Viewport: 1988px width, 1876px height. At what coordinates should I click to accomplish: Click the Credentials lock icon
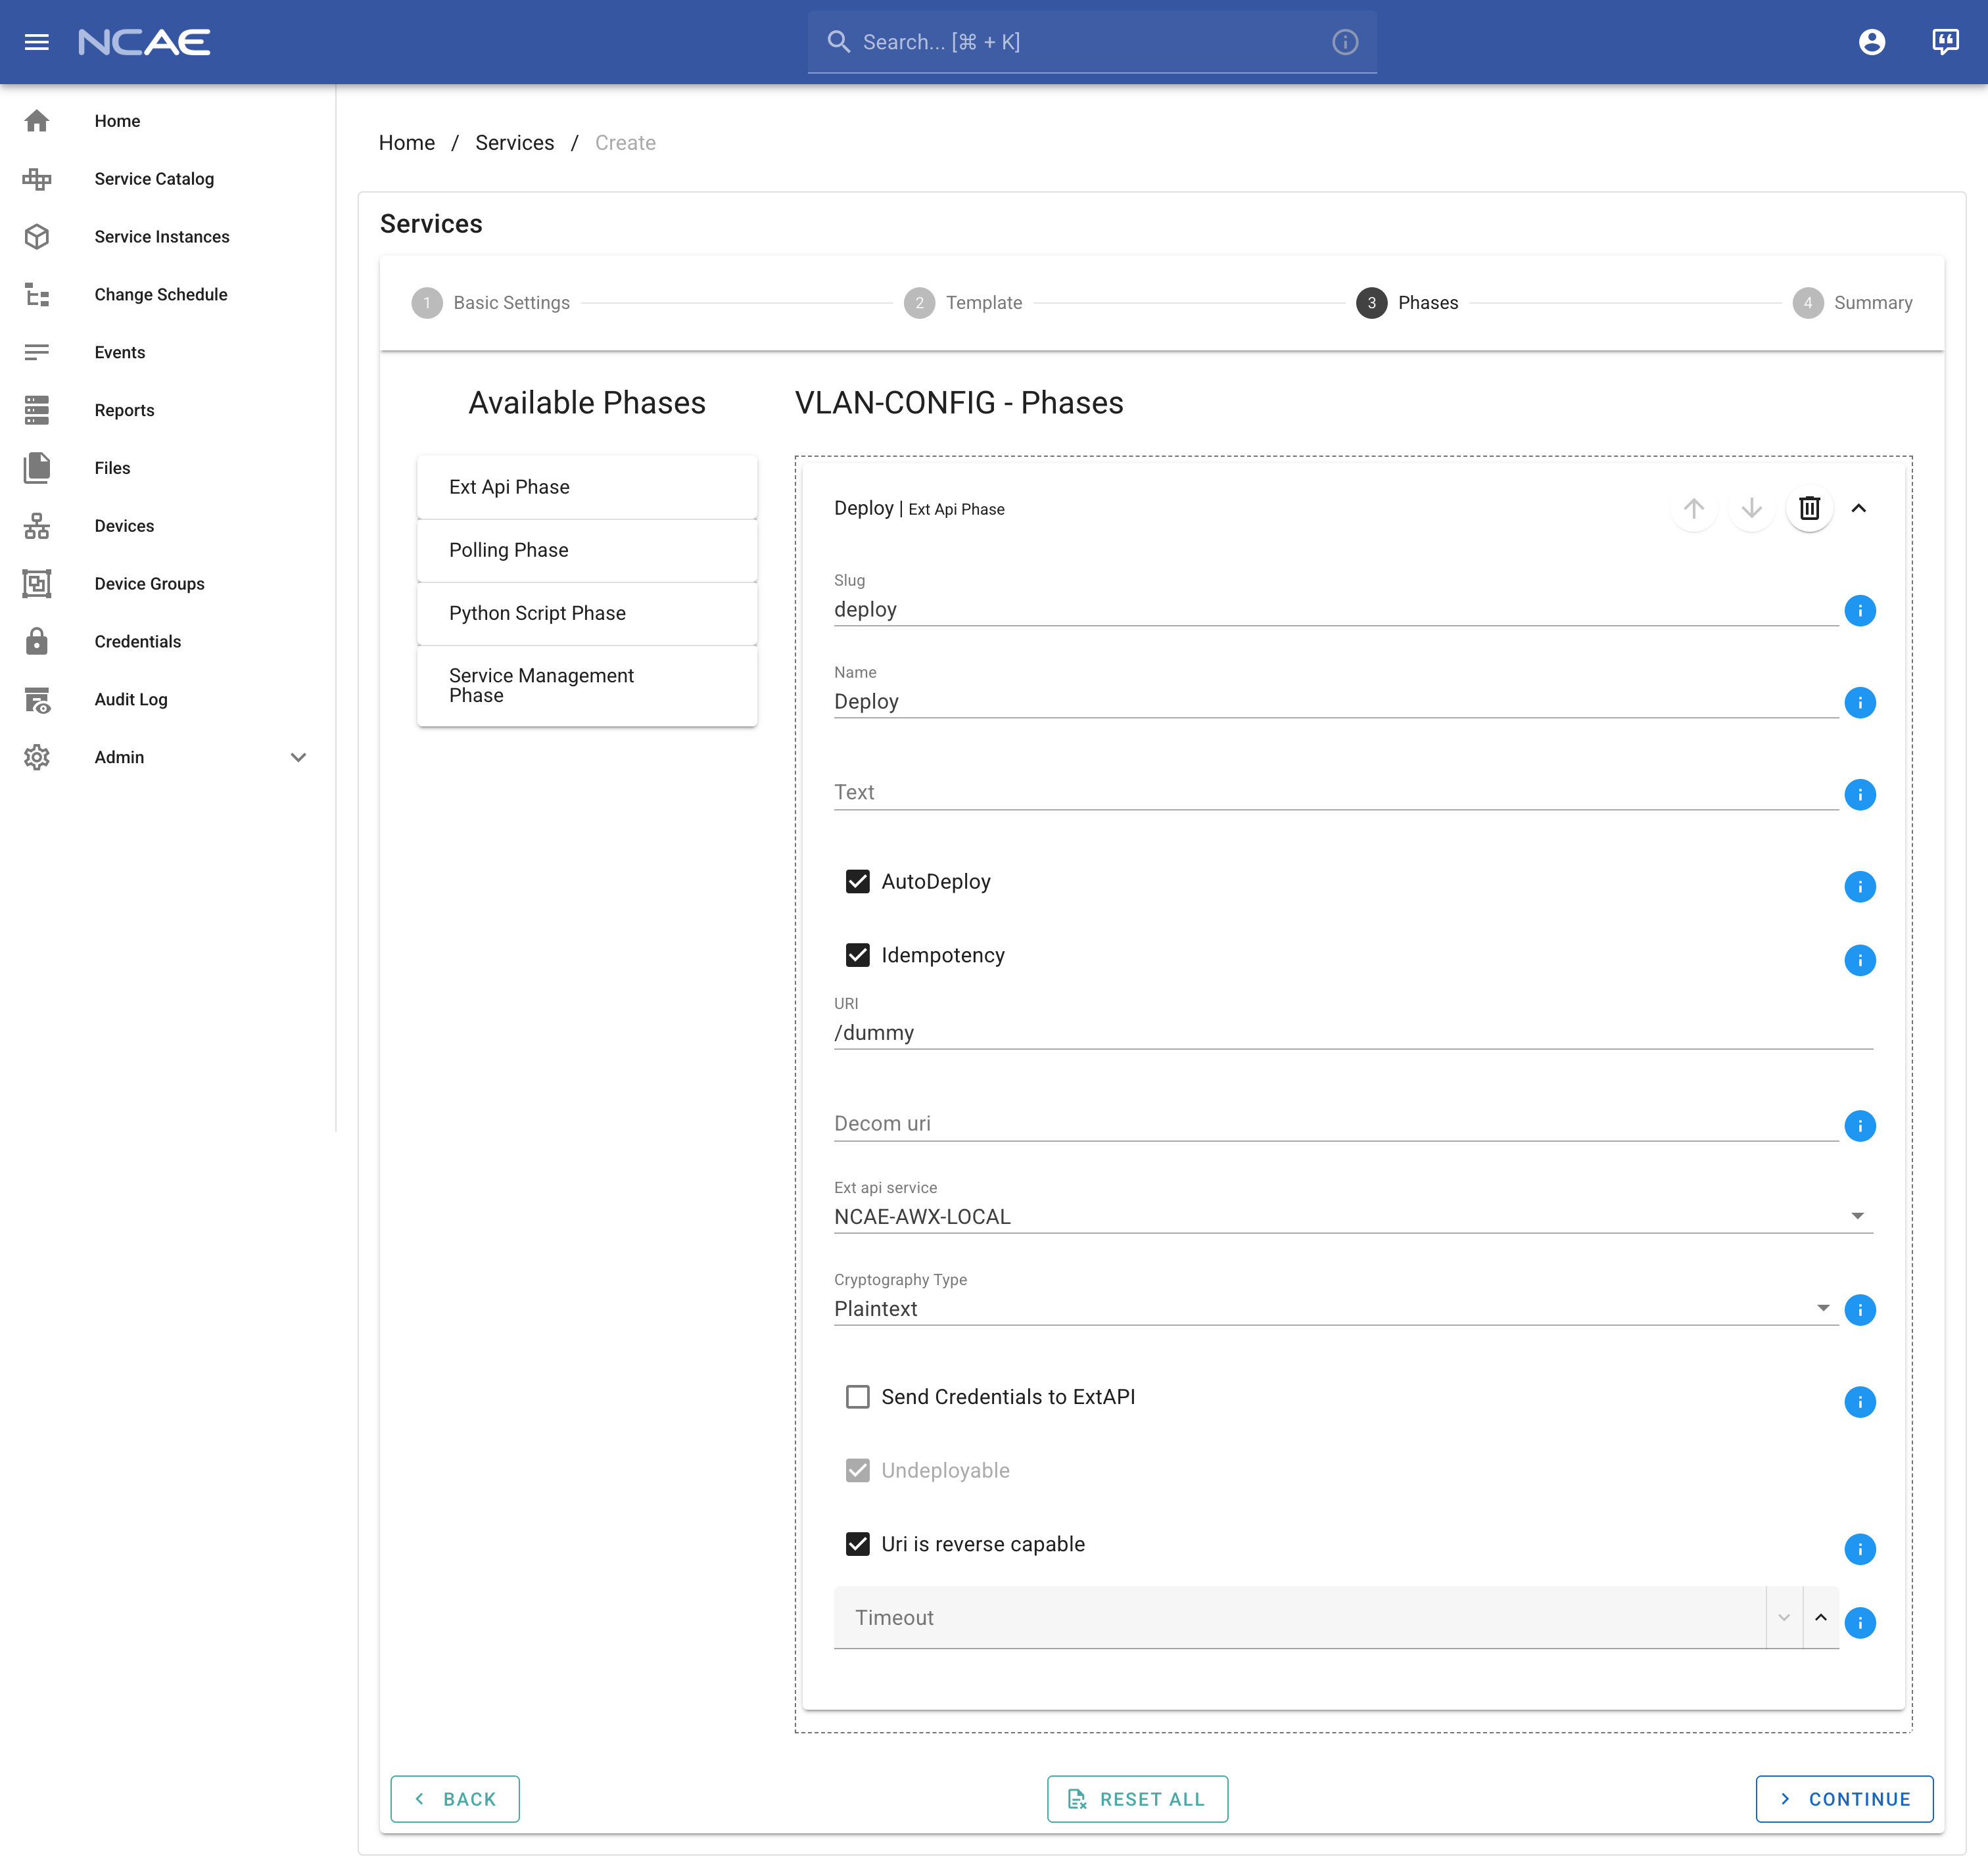pos(37,642)
